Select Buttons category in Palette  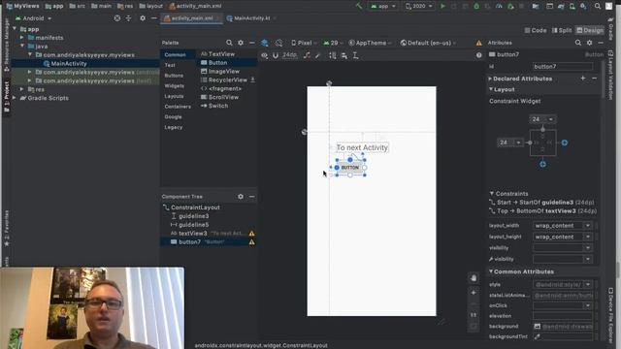click(174, 76)
